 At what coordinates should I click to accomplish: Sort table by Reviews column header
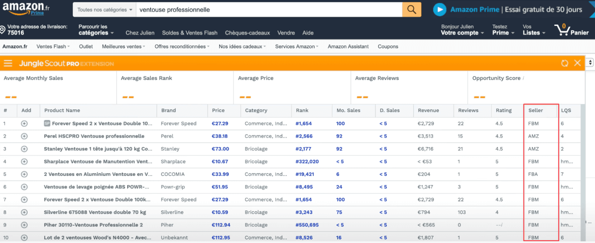pyautogui.click(x=468, y=110)
